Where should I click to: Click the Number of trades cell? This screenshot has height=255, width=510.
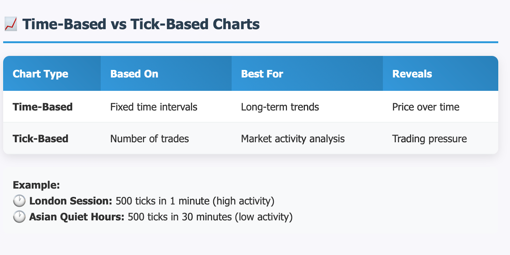pyautogui.click(x=149, y=139)
